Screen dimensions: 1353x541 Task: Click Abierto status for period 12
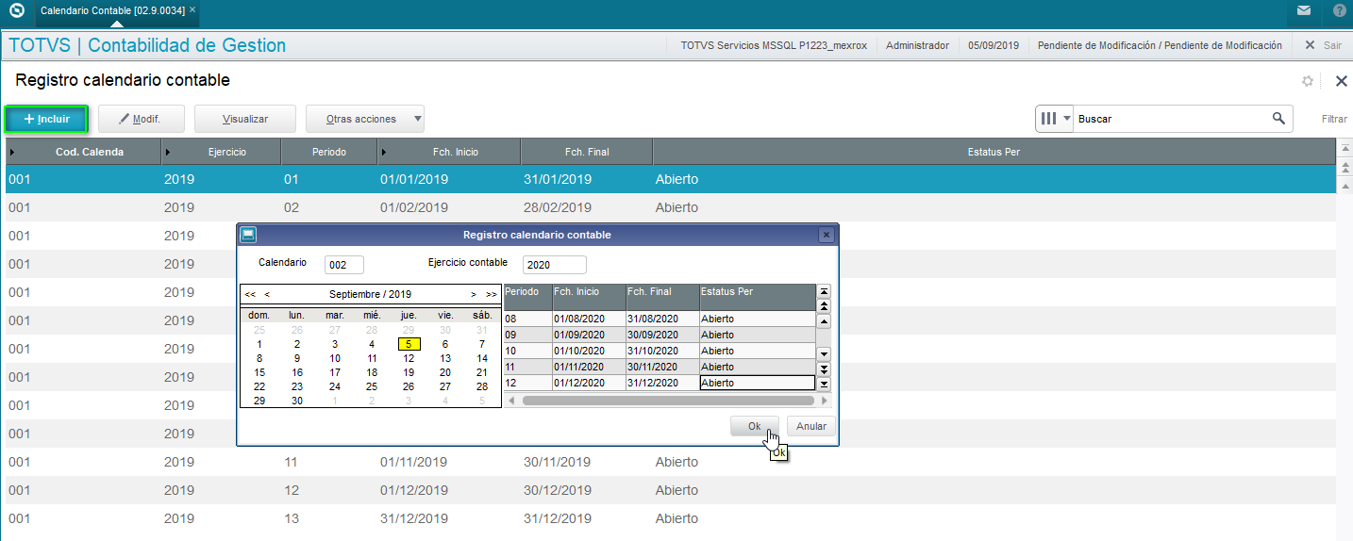(757, 383)
